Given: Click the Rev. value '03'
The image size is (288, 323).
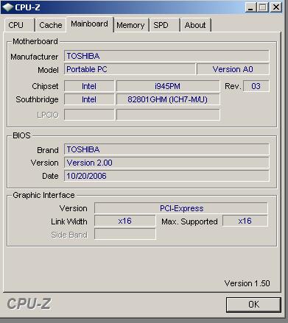Looking at the screenshot, I should pyautogui.click(x=256, y=86).
